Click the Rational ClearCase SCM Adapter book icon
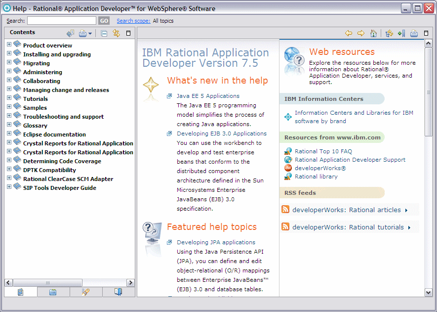The height and width of the screenshot is (312, 437). (17, 178)
